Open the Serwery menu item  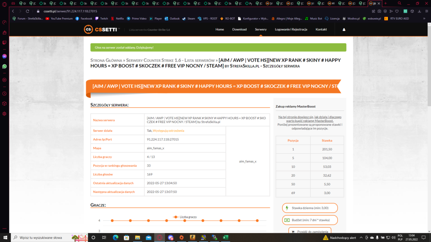tap(261, 29)
